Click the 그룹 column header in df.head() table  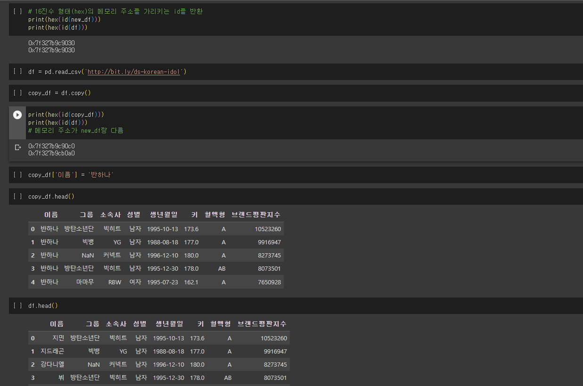(x=93, y=324)
